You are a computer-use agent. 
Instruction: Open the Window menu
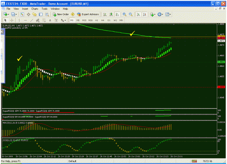55,9
